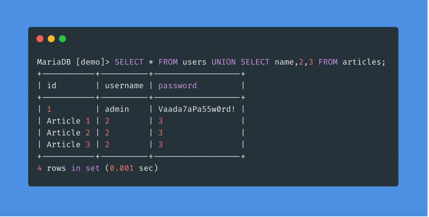
Task: Click the UNION keyword in the query
Action: pos(223,62)
